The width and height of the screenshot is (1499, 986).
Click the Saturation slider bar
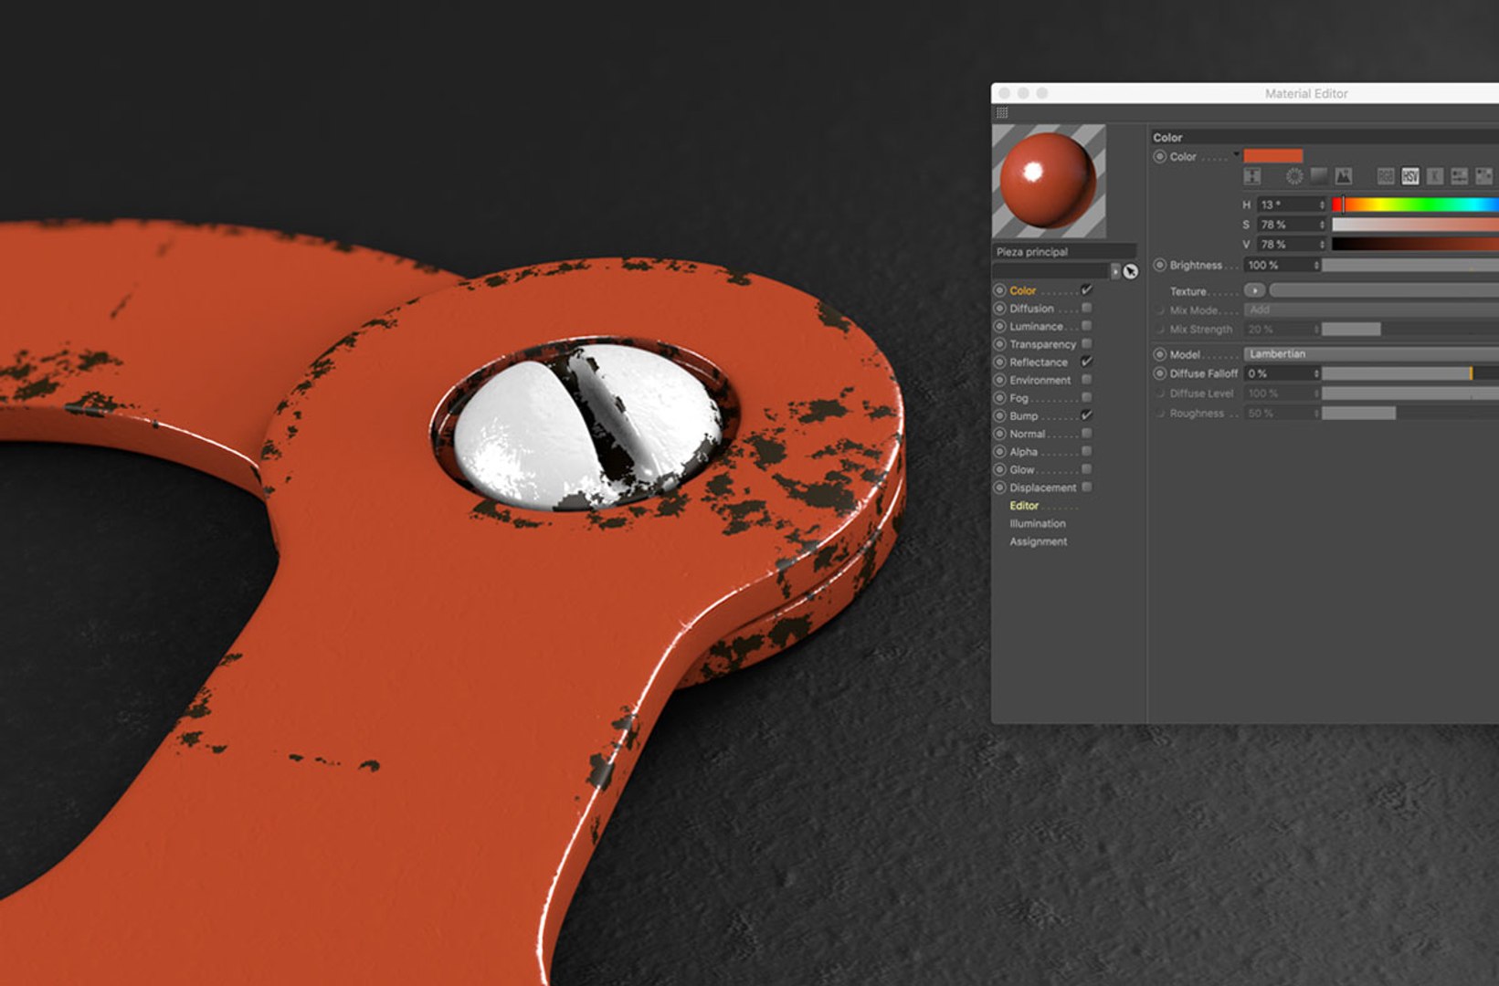(1415, 225)
